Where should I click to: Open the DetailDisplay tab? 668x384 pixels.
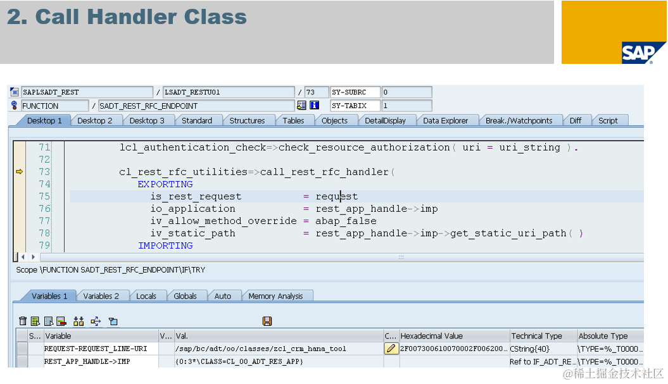385,120
